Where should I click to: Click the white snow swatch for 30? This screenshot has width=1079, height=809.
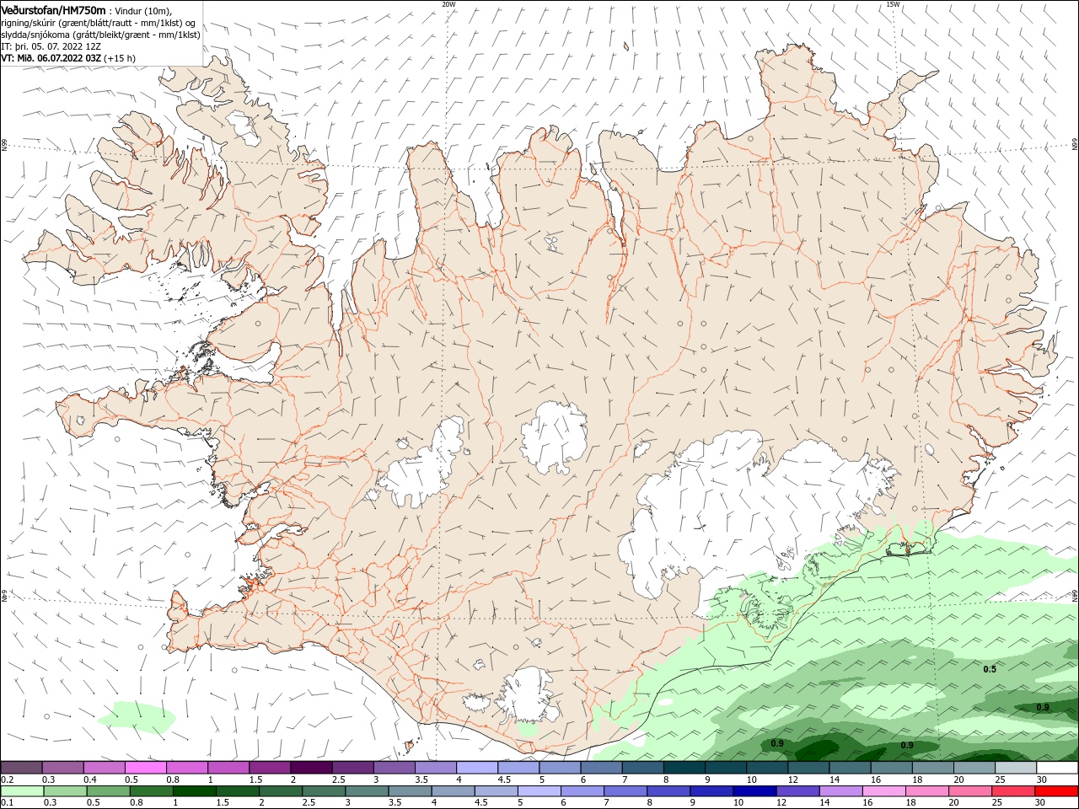(x=1057, y=768)
